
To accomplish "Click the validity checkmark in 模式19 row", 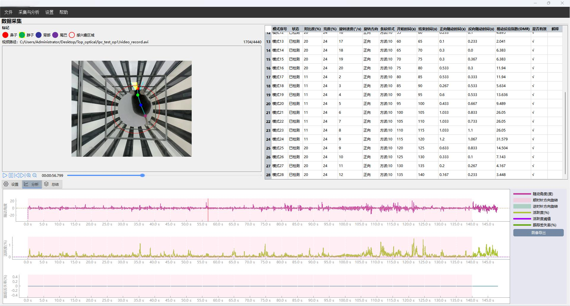I will coord(539,95).
